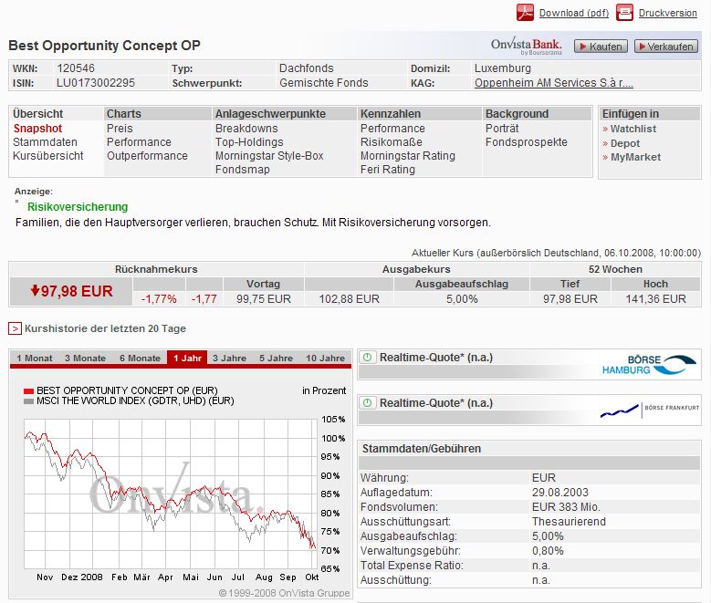Open Performance under Charts

pos(139,142)
